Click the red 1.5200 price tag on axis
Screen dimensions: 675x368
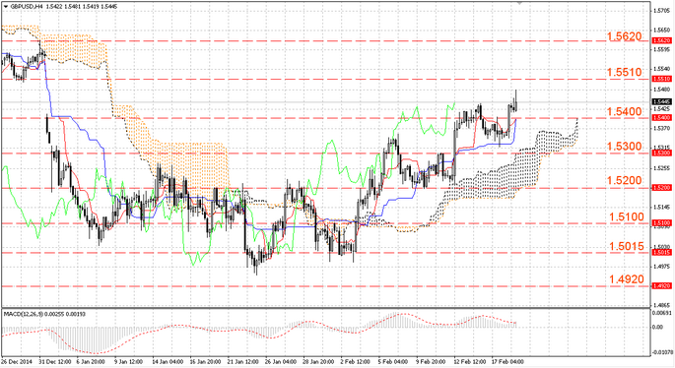661,187
